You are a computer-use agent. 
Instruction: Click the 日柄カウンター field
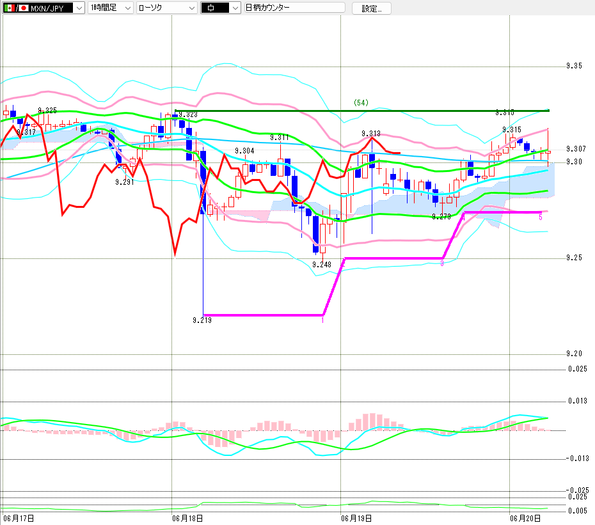pos(295,8)
